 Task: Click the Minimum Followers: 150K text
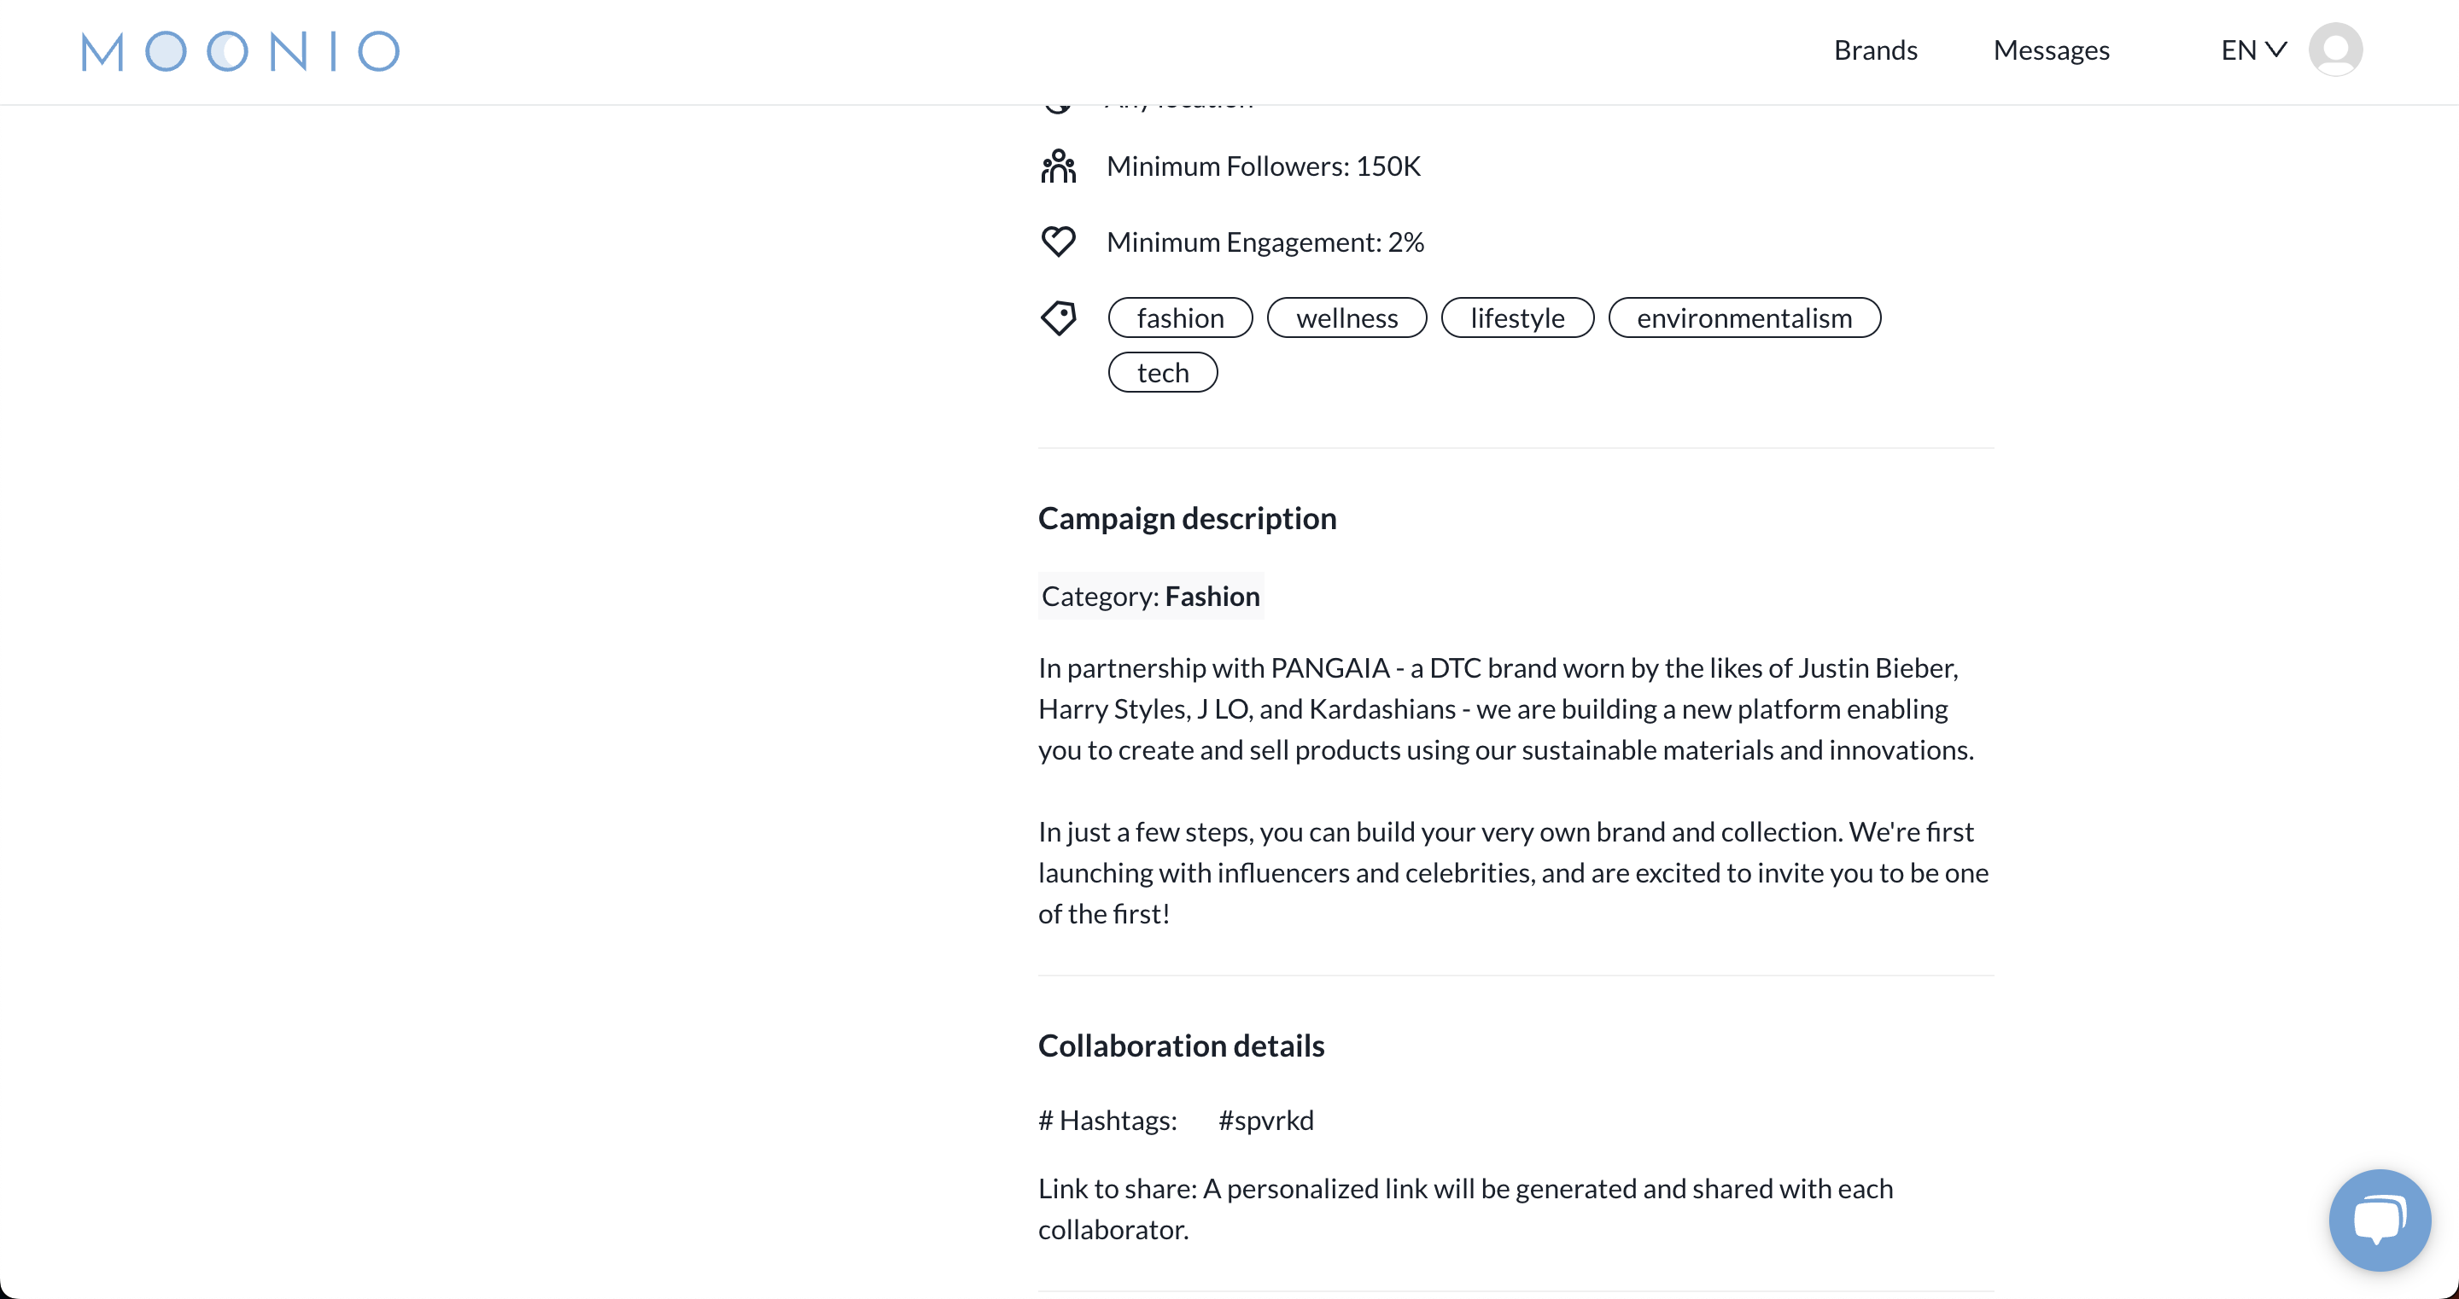[x=1263, y=166]
